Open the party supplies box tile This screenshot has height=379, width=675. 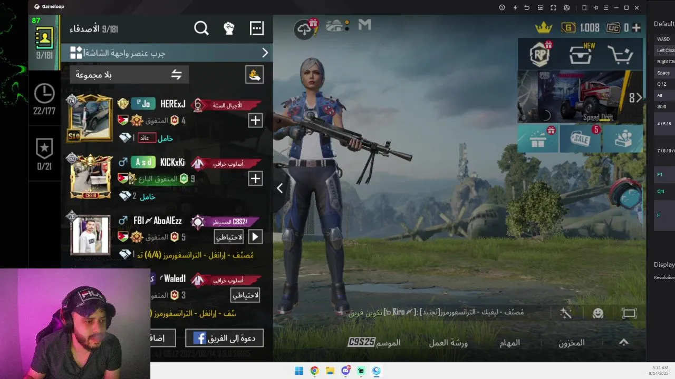[623, 139]
